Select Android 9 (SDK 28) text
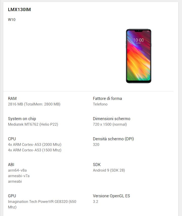The width and height of the screenshot is (182, 216). [x=109, y=170]
